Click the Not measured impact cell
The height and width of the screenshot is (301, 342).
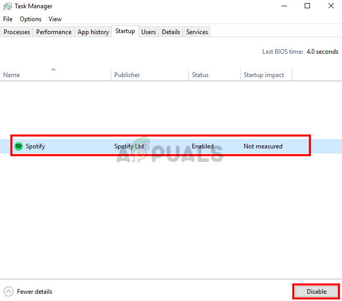[x=263, y=146]
